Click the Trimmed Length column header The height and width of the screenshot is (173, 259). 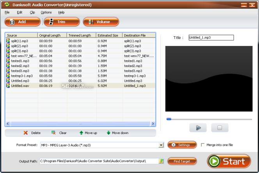pyautogui.click(x=82, y=35)
